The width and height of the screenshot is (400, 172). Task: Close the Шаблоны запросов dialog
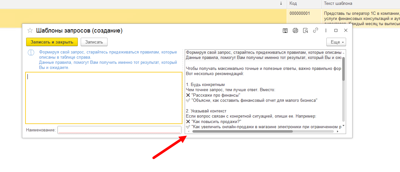(346, 31)
